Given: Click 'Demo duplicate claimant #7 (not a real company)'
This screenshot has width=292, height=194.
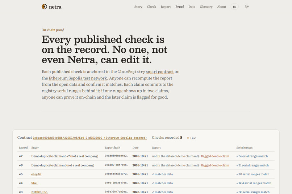Looking at the screenshot, I should (x=65, y=156).
